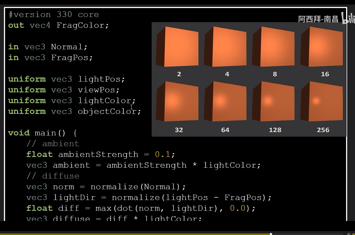Click the cube image labeled 128
The image size is (355, 235).
[x=275, y=102]
